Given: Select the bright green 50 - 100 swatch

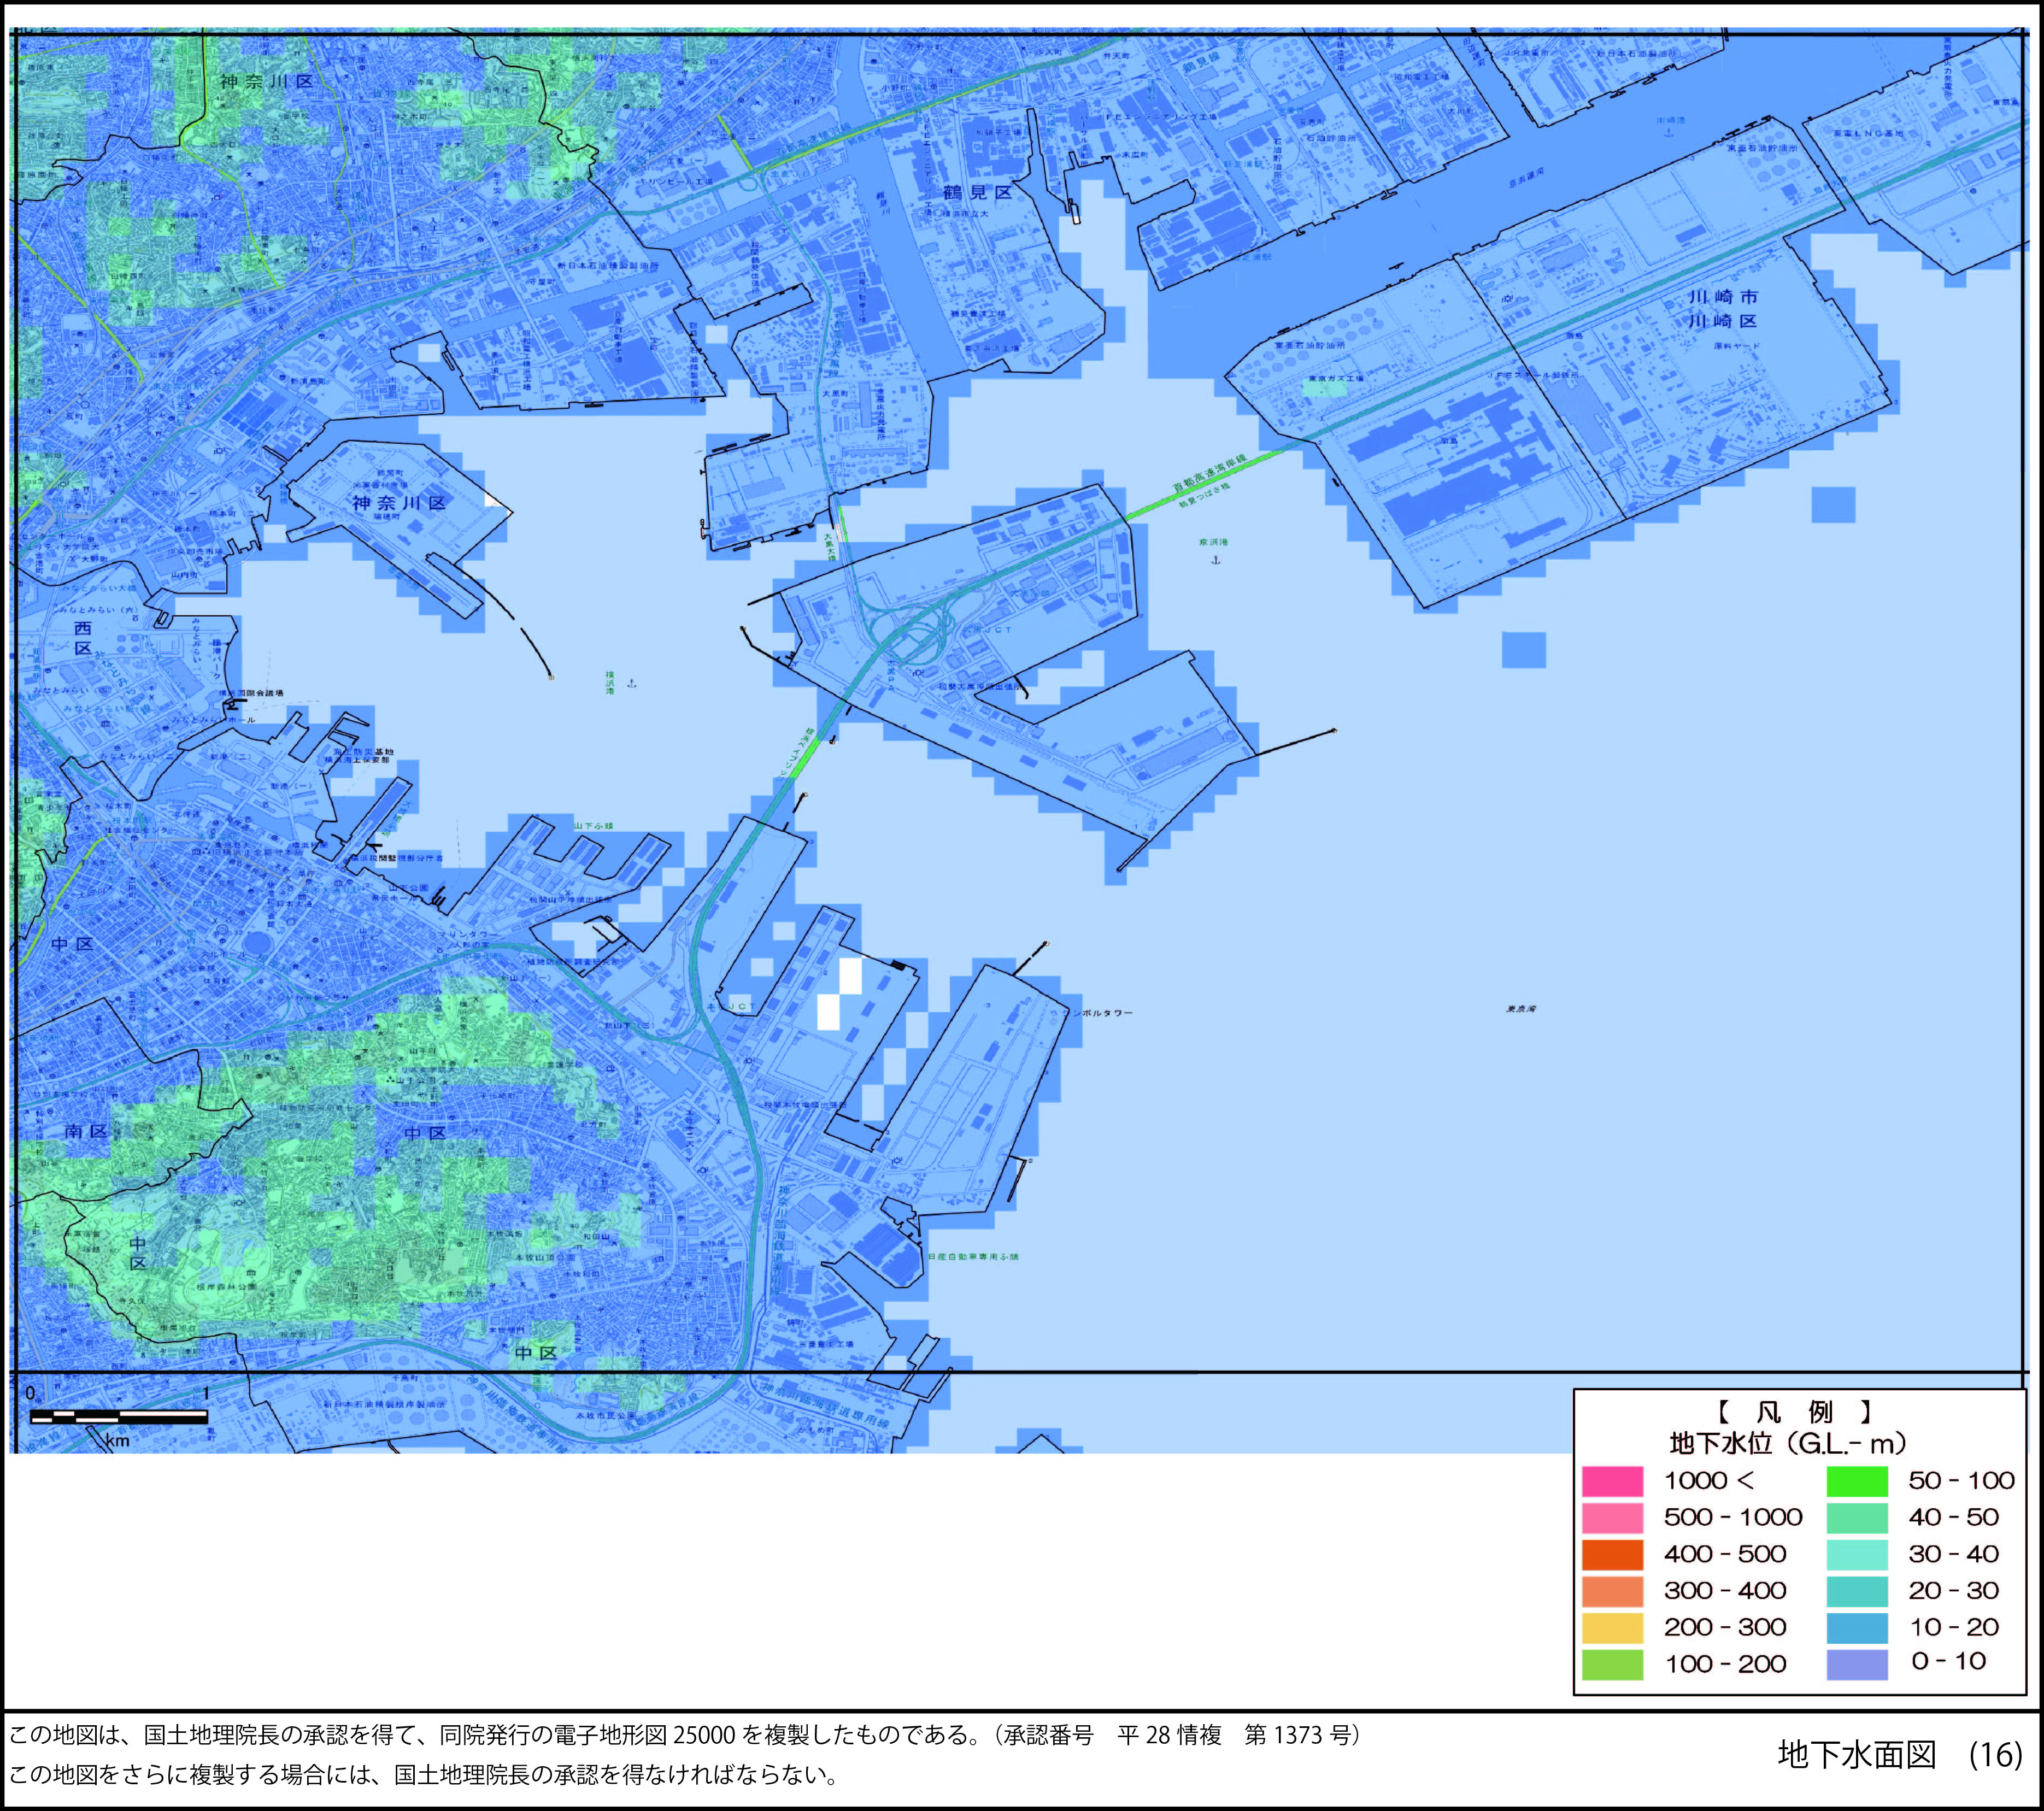Looking at the screenshot, I should pyautogui.click(x=1857, y=1481).
